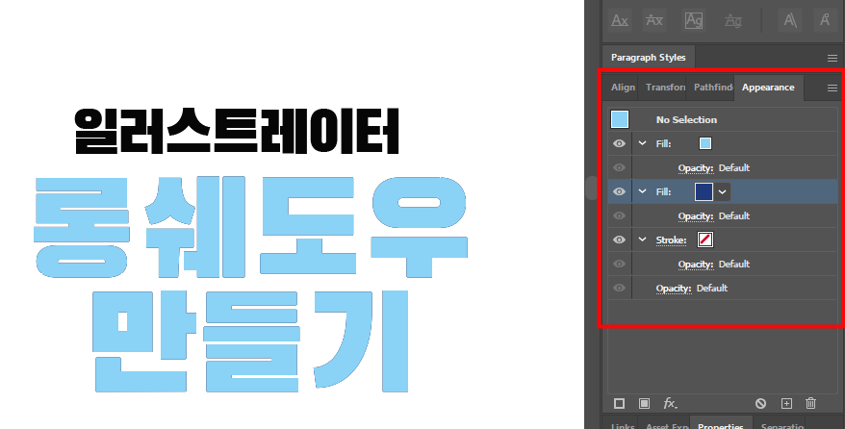Screen dimensions: 845x429
Task: Open the Paragraph Styles panel menu
Action: coord(832,58)
